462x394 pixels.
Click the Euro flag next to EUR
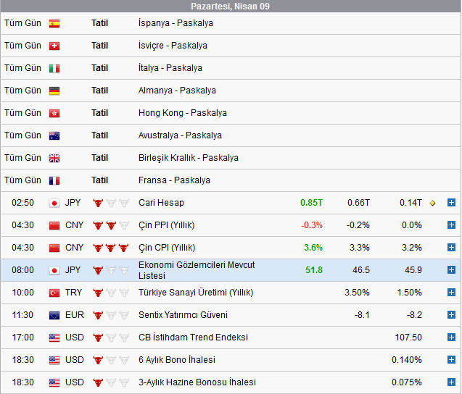[x=54, y=315]
